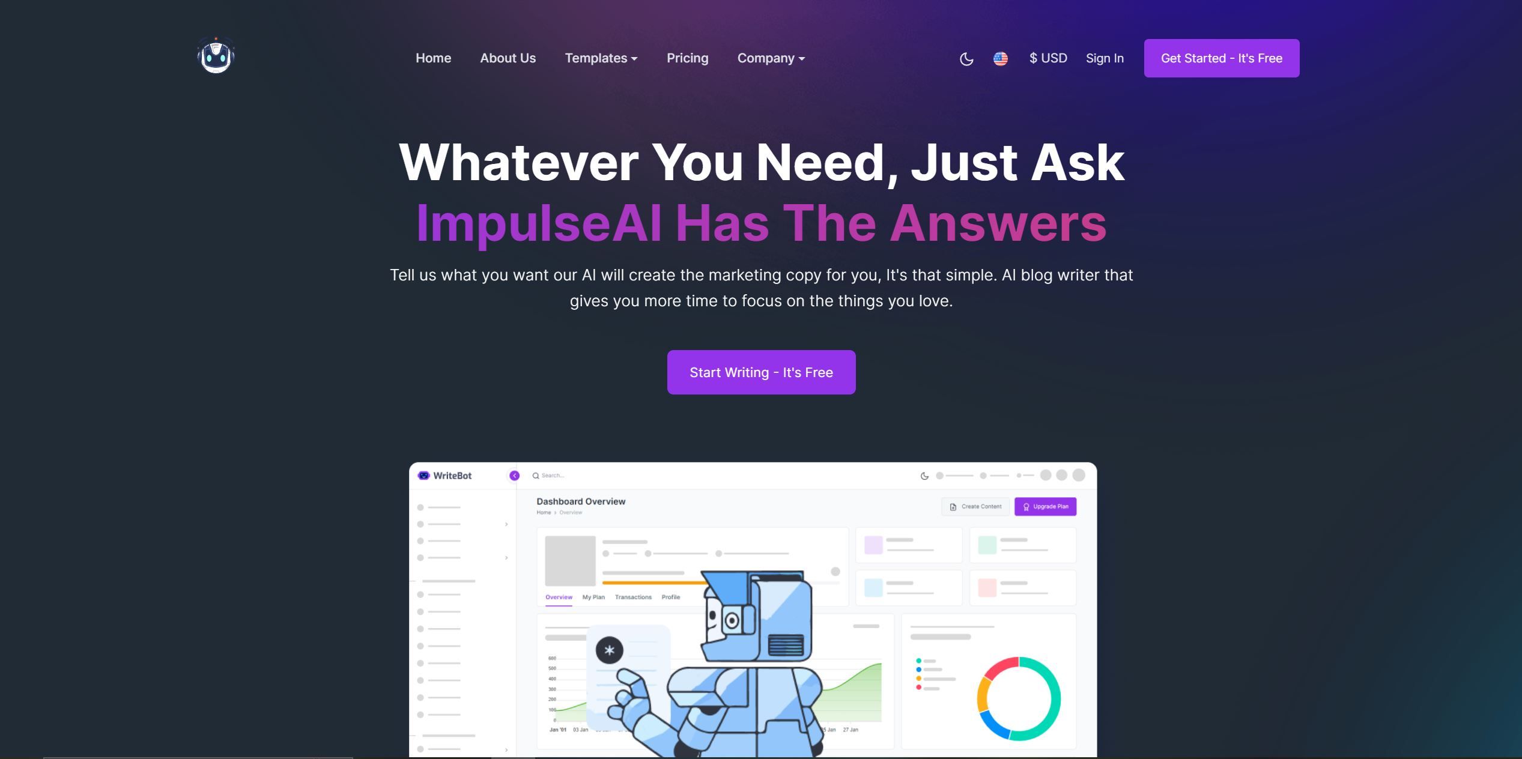Click Start Writing It's Free button
Image resolution: width=1522 pixels, height=759 pixels.
pyautogui.click(x=761, y=372)
